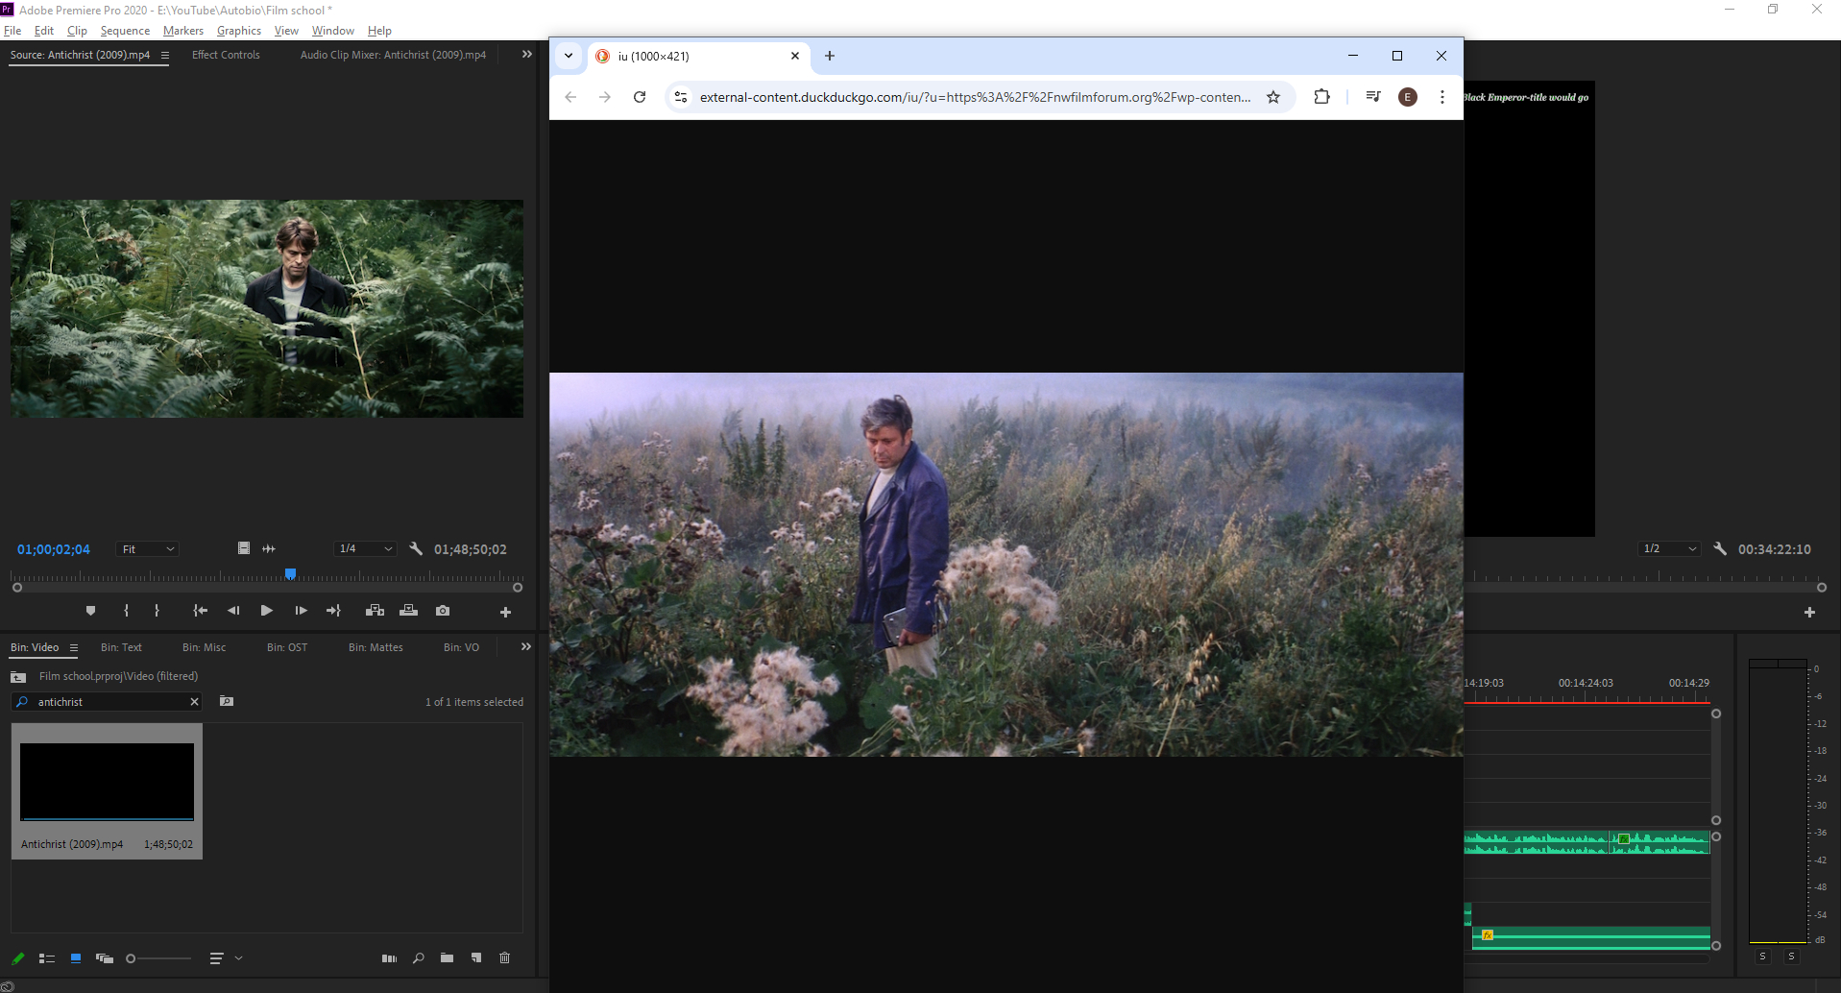Export frame with the camera icon
The width and height of the screenshot is (1841, 993).
coord(443,611)
